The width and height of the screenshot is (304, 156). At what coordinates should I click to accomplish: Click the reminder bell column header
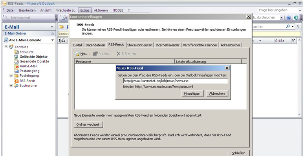pyautogui.click(x=63, y=40)
